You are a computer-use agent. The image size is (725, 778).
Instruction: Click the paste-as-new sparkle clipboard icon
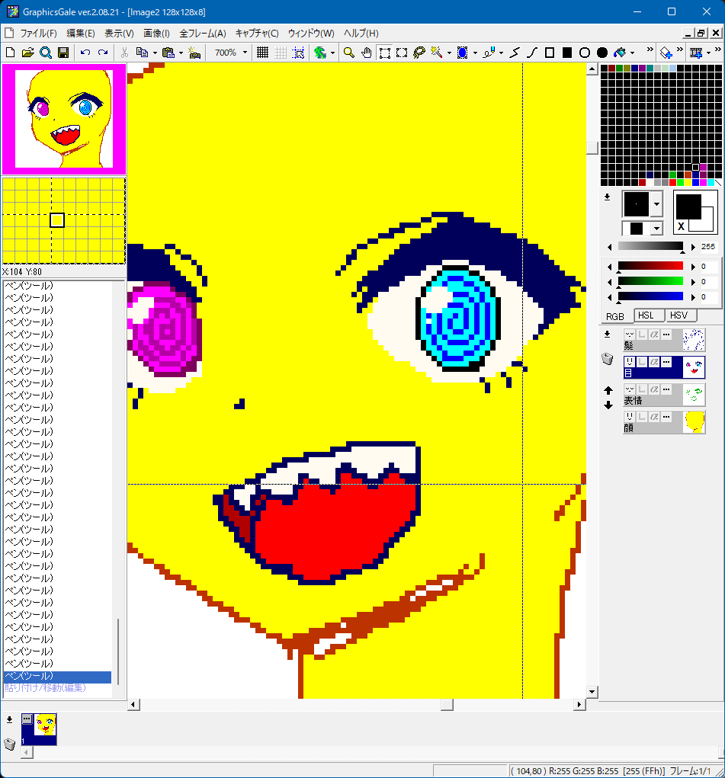[x=194, y=53]
